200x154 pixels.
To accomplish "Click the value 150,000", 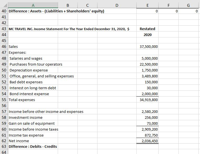I will (151, 82).
